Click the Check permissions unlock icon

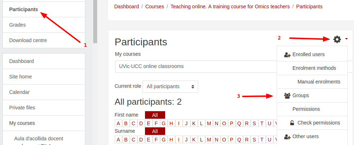292,123
